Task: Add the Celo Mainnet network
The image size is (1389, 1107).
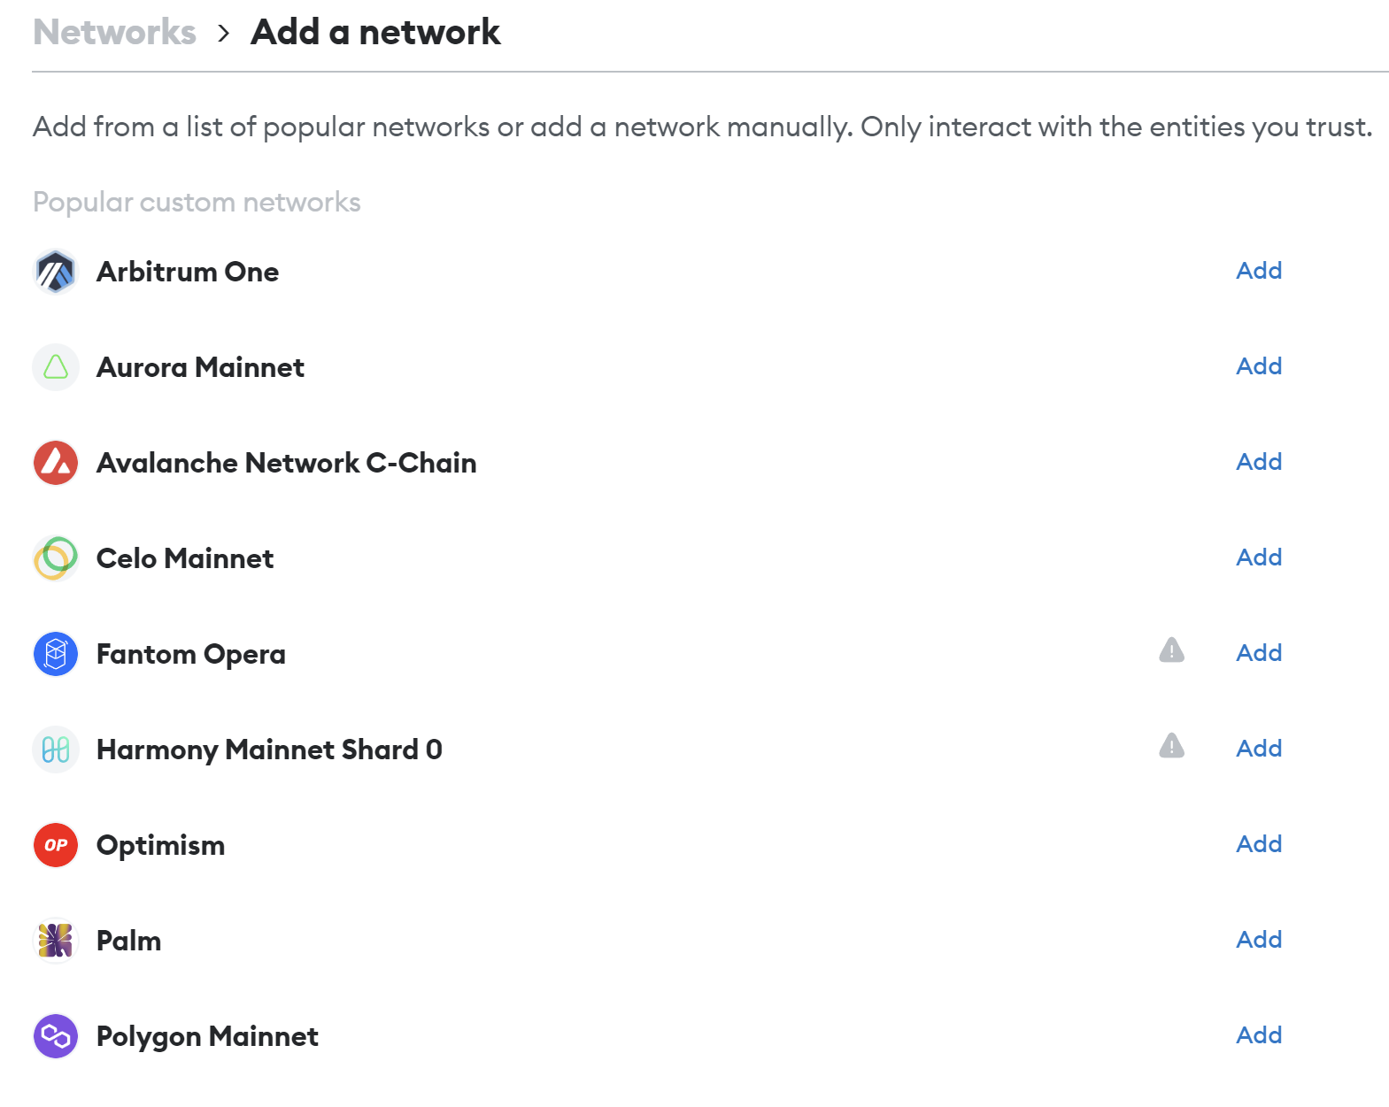Action: [x=1258, y=557]
